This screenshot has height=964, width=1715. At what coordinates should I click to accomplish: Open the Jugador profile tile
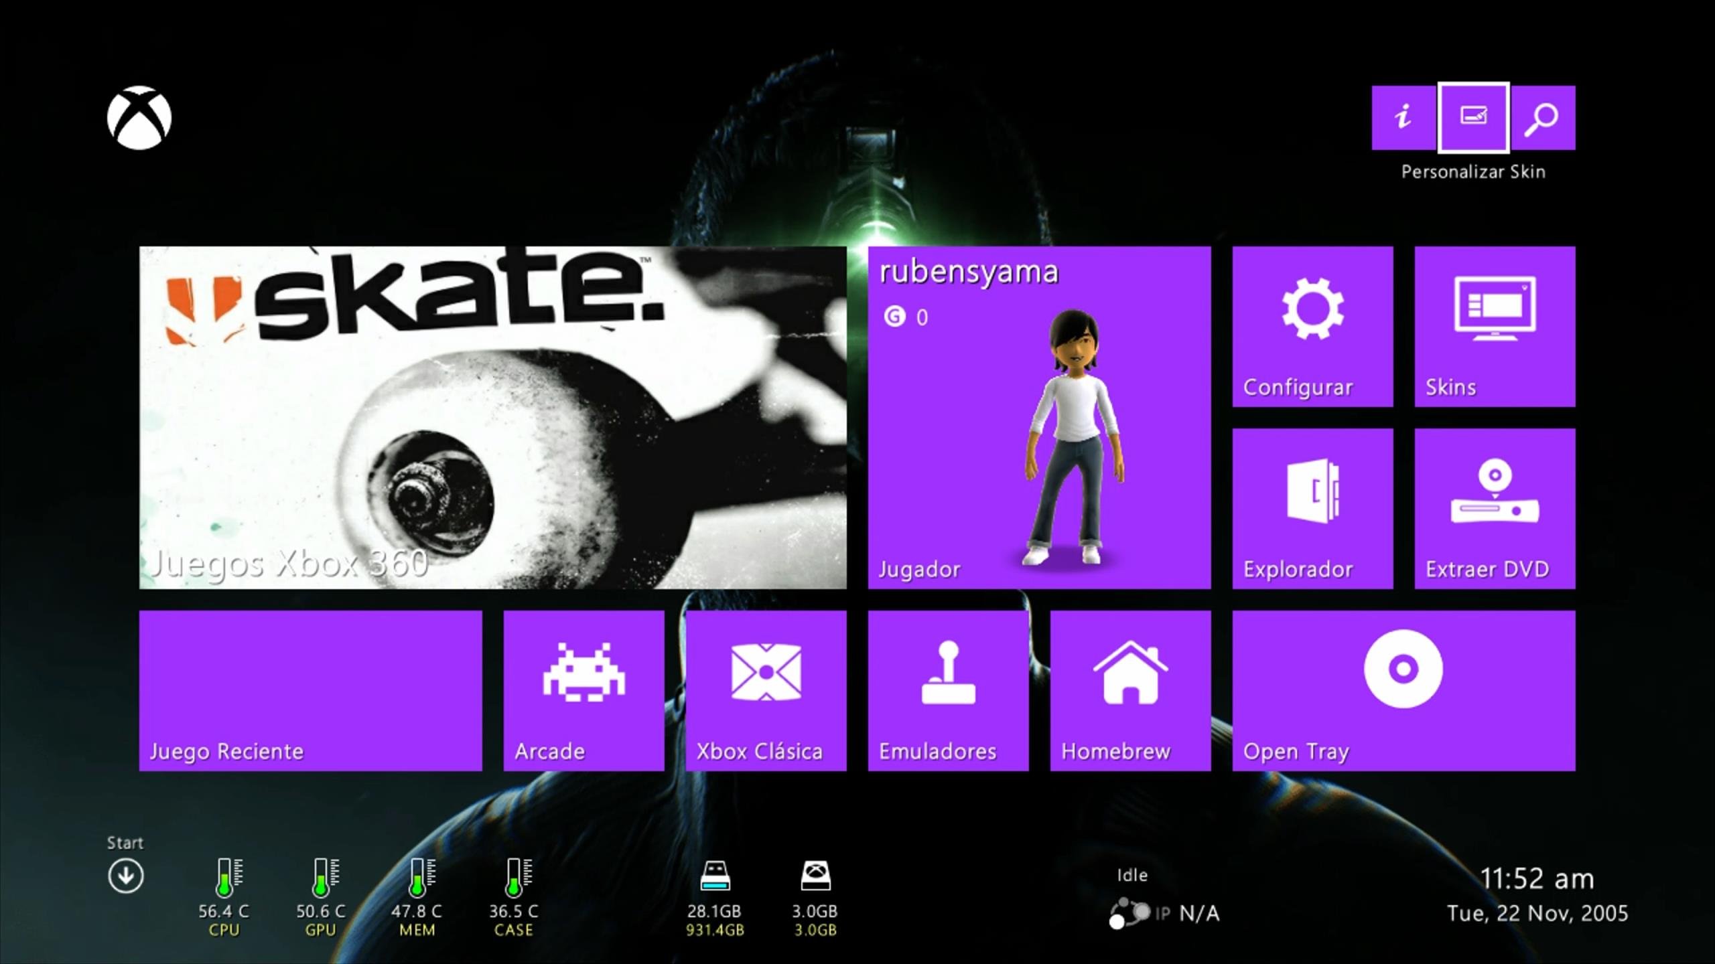[1040, 418]
